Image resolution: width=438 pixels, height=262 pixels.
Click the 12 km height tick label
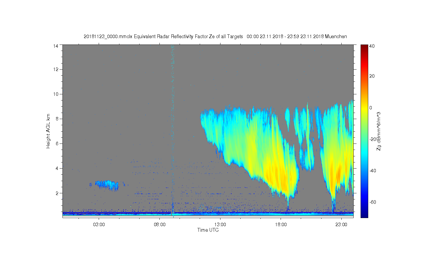(x=55, y=69)
